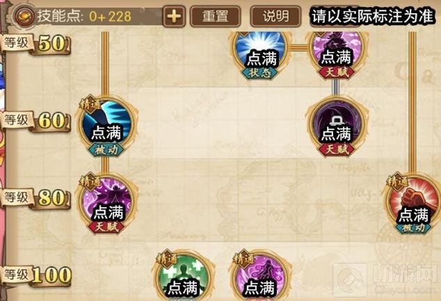Select the purple silhouette 天赋 skill at level 50
This screenshot has height=301, width=441.
point(337,51)
